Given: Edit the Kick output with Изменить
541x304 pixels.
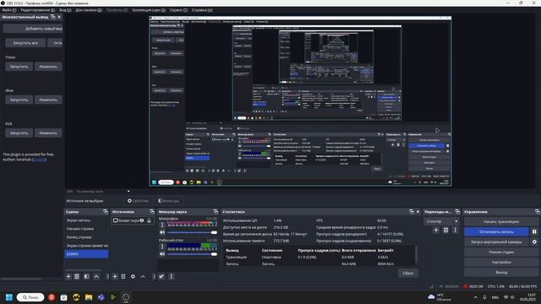Looking at the screenshot, I should pos(48,133).
